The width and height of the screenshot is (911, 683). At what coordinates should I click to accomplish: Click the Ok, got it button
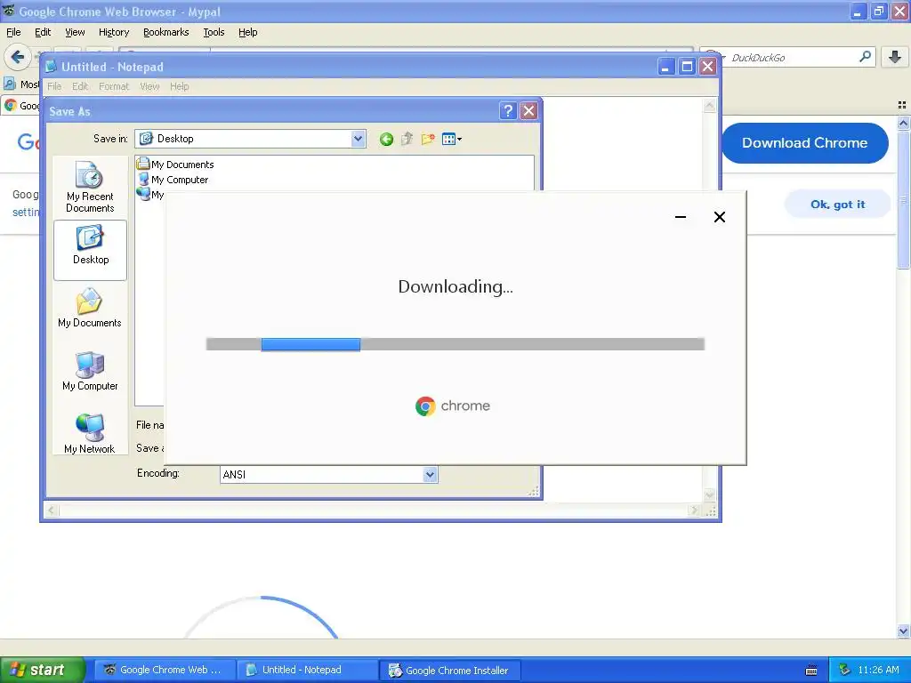tap(837, 205)
